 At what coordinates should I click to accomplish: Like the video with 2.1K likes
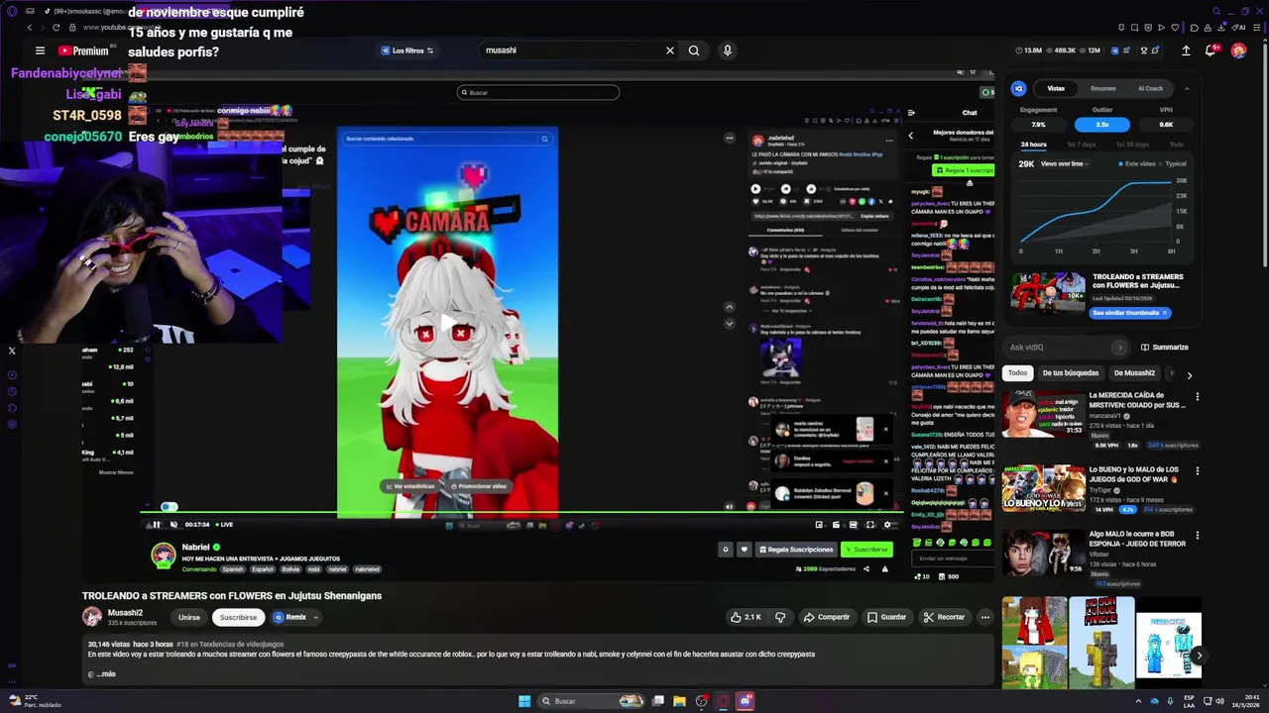pyautogui.click(x=746, y=617)
